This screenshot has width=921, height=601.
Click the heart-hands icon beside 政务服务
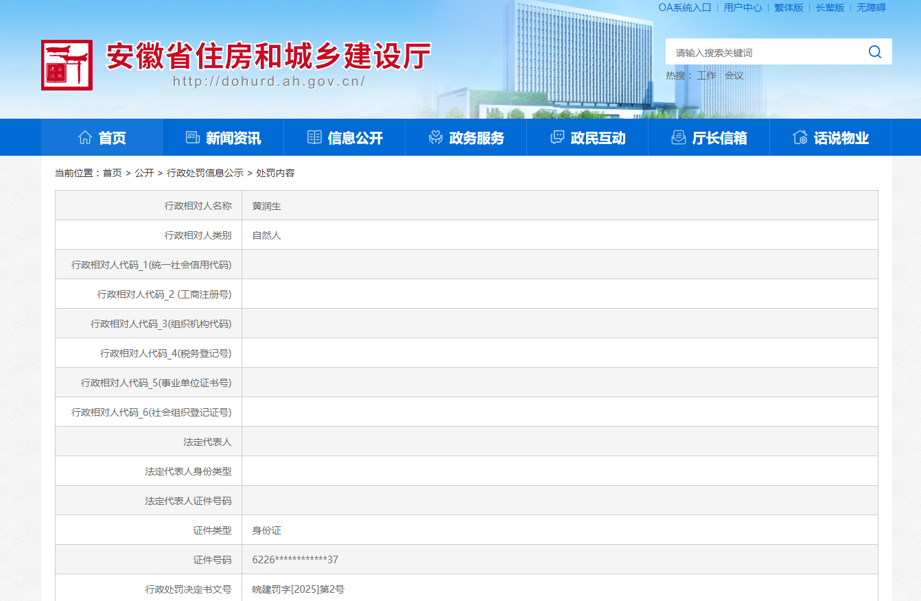pyautogui.click(x=436, y=137)
